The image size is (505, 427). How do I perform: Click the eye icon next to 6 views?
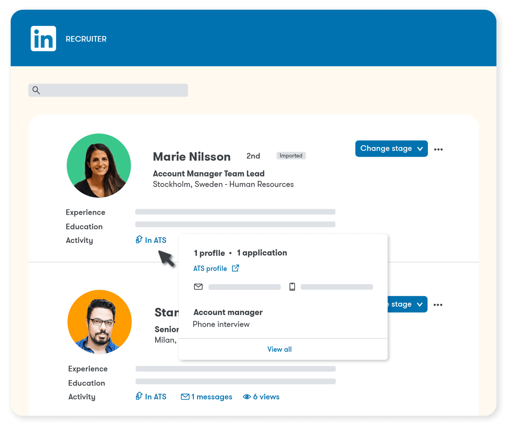(x=247, y=396)
